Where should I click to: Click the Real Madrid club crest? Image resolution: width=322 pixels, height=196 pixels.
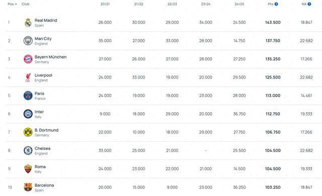click(28, 23)
